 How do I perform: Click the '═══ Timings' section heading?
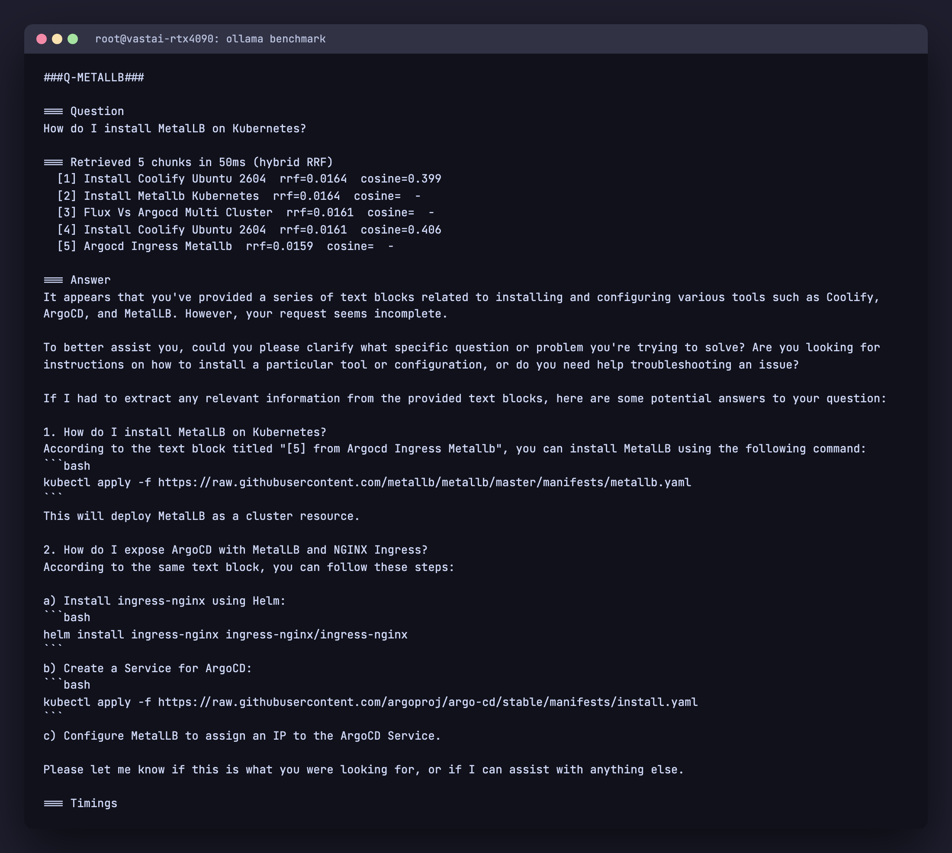80,803
